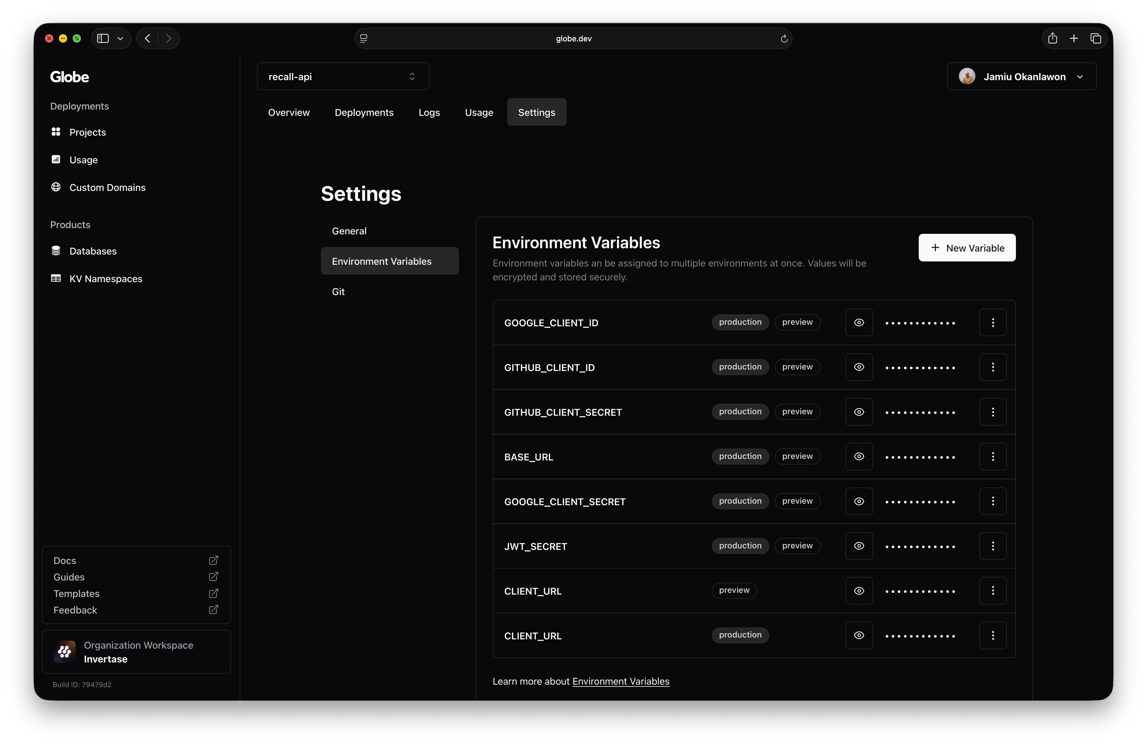Expand the browser sidebar toggle chevron
The image size is (1147, 745).
121,39
